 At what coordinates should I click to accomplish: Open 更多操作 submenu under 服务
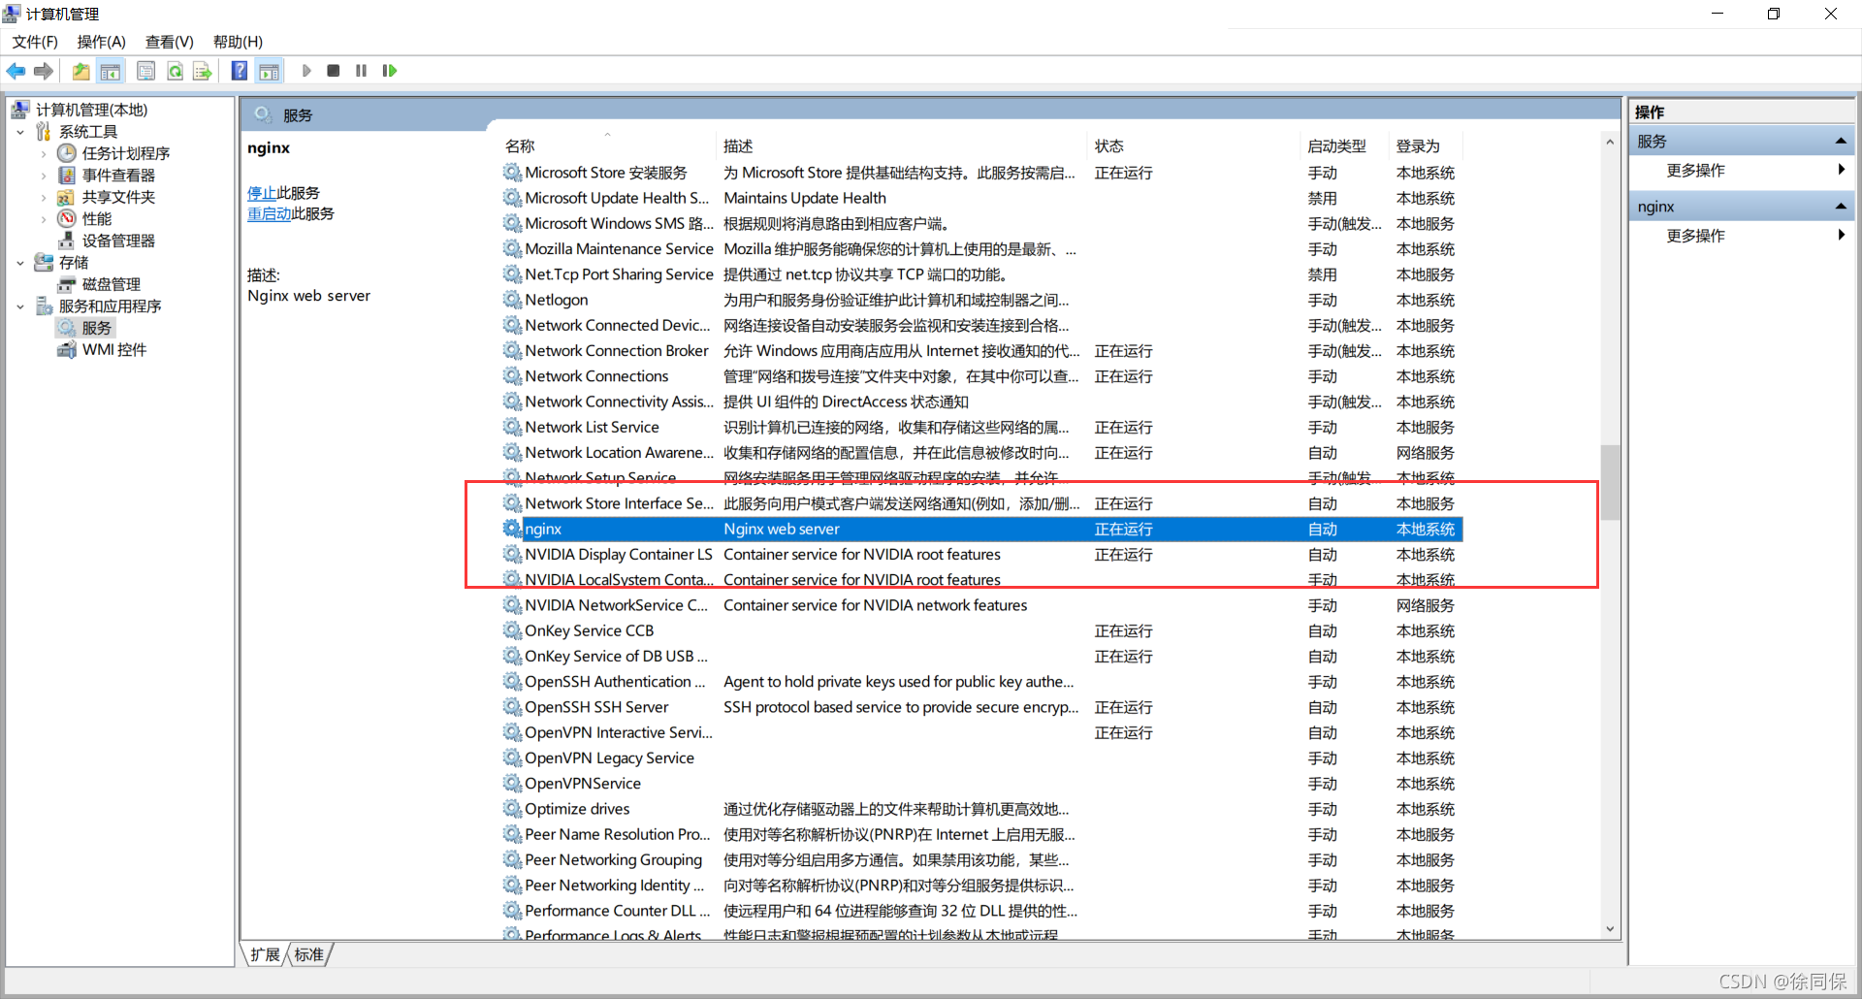point(1742,171)
